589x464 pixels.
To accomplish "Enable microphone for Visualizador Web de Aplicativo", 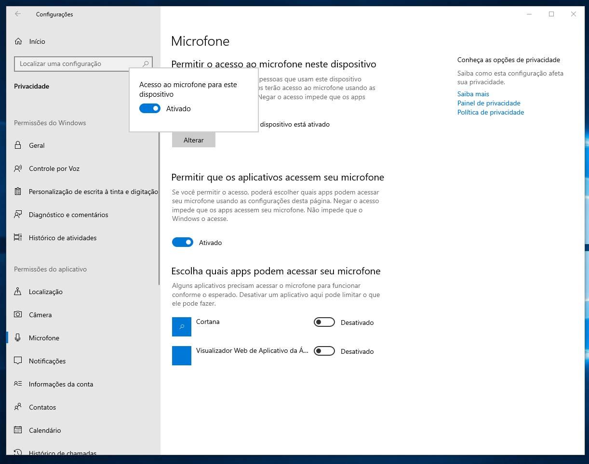I will point(324,351).
